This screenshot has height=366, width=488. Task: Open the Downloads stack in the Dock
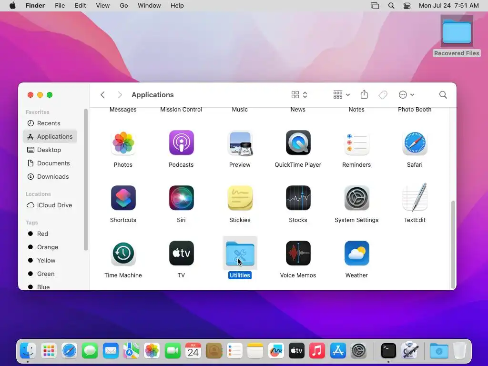coord(439,351)
